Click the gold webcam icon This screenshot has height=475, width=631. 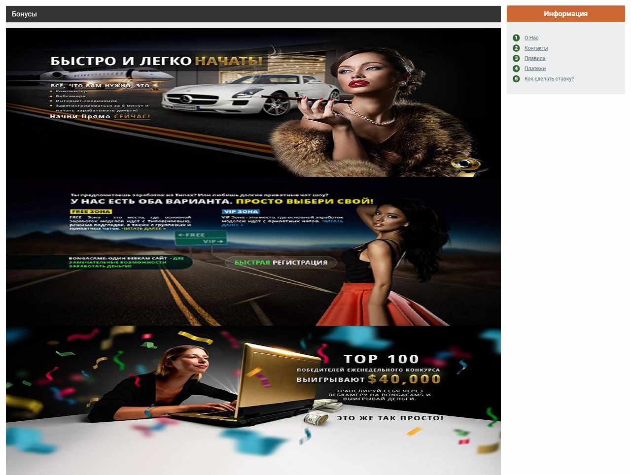click(466, 166)
